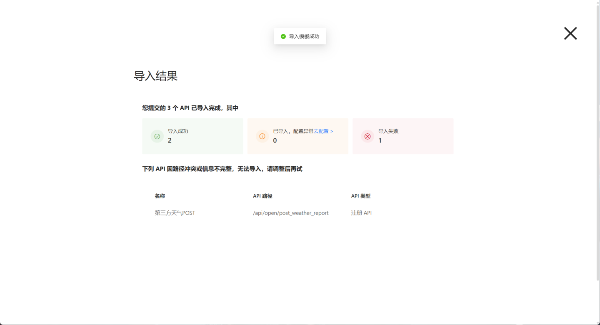Click the count 1 under 导入失败

tap(380, 141)
